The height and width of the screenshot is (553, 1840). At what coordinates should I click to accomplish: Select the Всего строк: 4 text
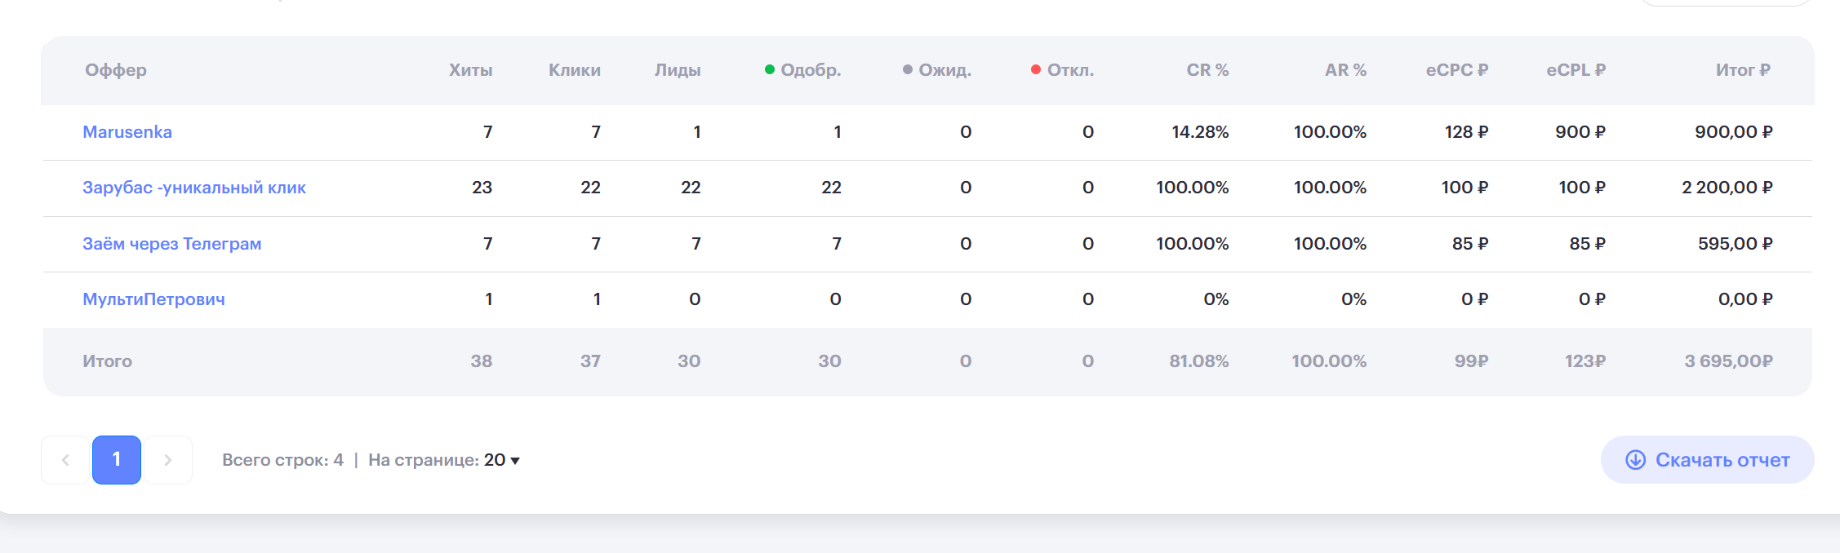click(282, 460)
